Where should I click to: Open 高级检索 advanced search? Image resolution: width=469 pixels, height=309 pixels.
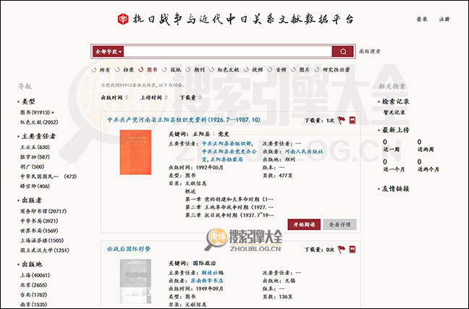pyautogui.click(x=370, y=51)
